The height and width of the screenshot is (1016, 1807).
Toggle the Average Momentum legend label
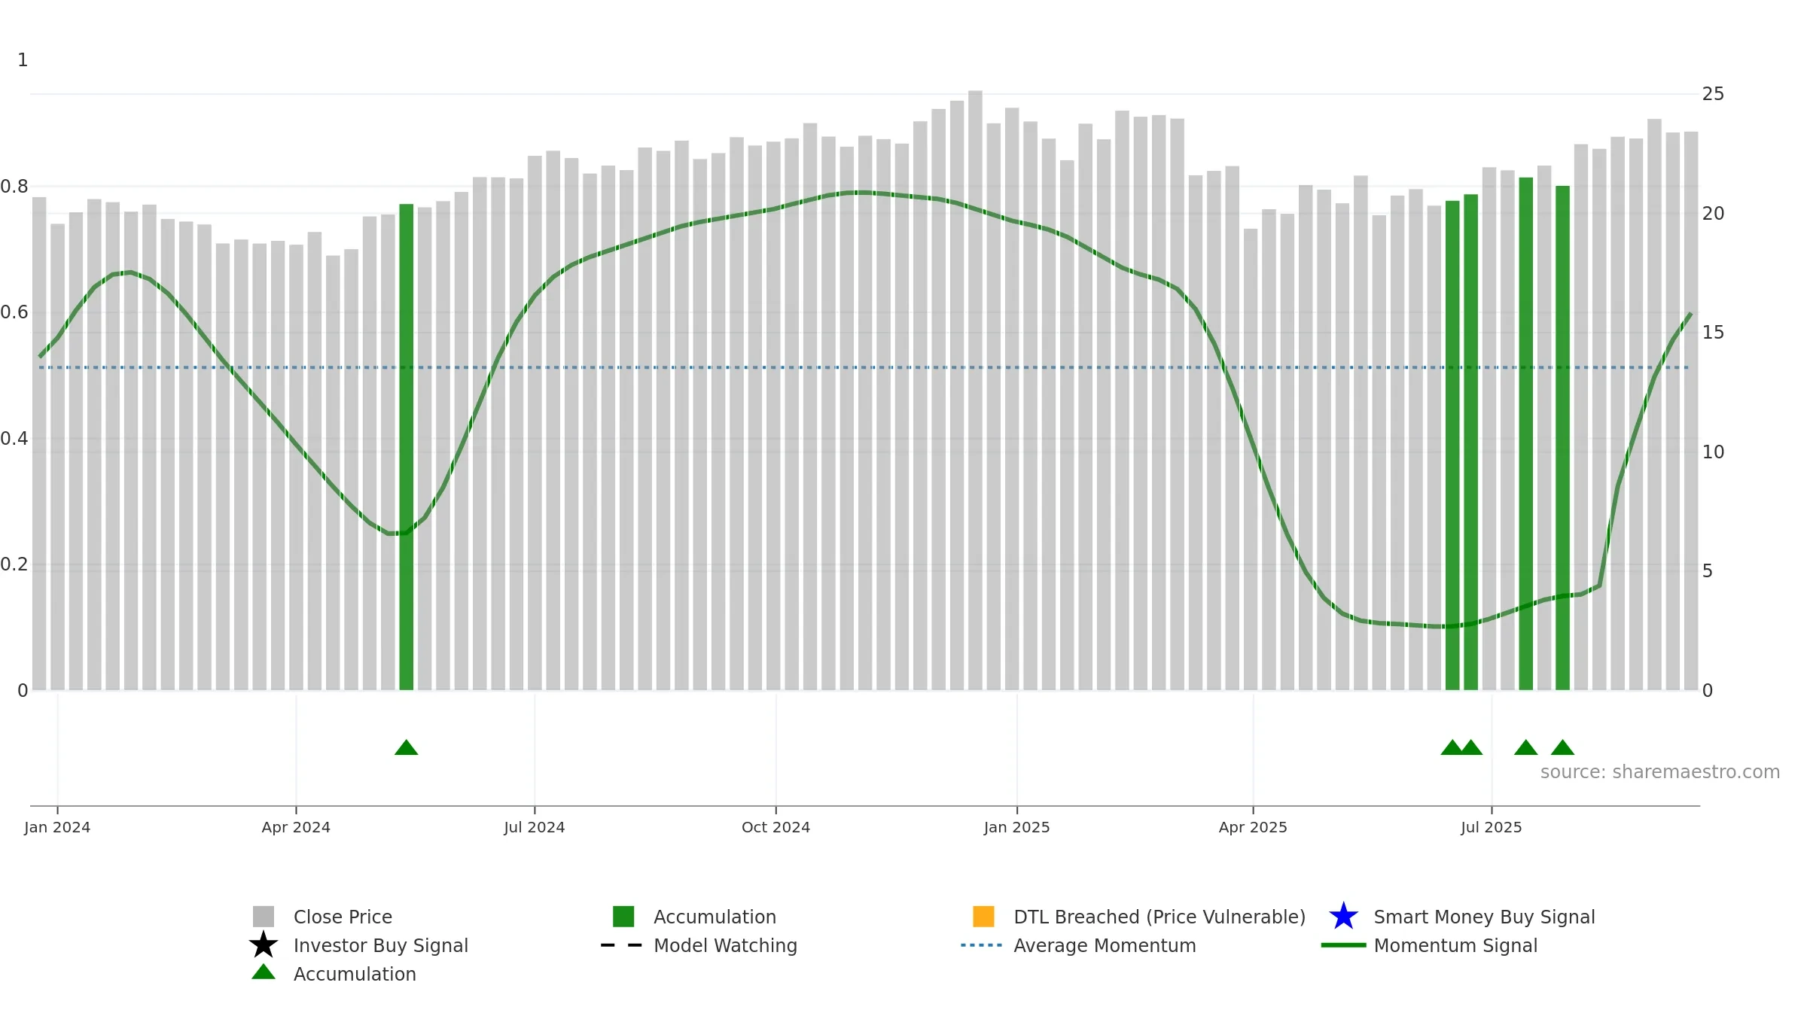coord(1105,945)
